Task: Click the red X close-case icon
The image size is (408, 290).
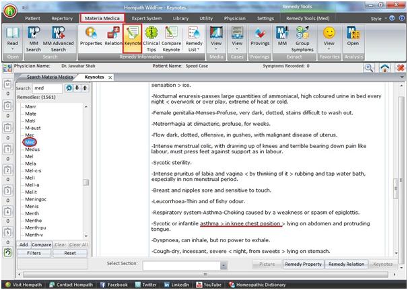Action: (x=401, y=68)
